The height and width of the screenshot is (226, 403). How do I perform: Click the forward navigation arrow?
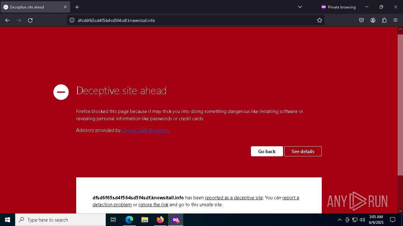(19, 20)
